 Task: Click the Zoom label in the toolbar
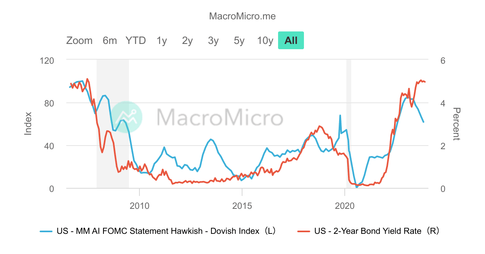(79, 40)
